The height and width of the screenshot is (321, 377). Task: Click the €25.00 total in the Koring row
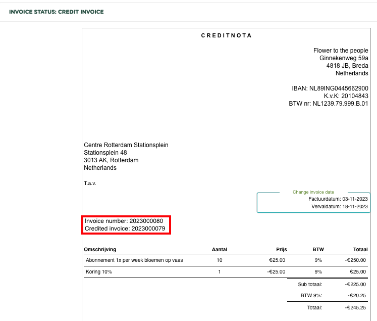(x=357, y=271)
